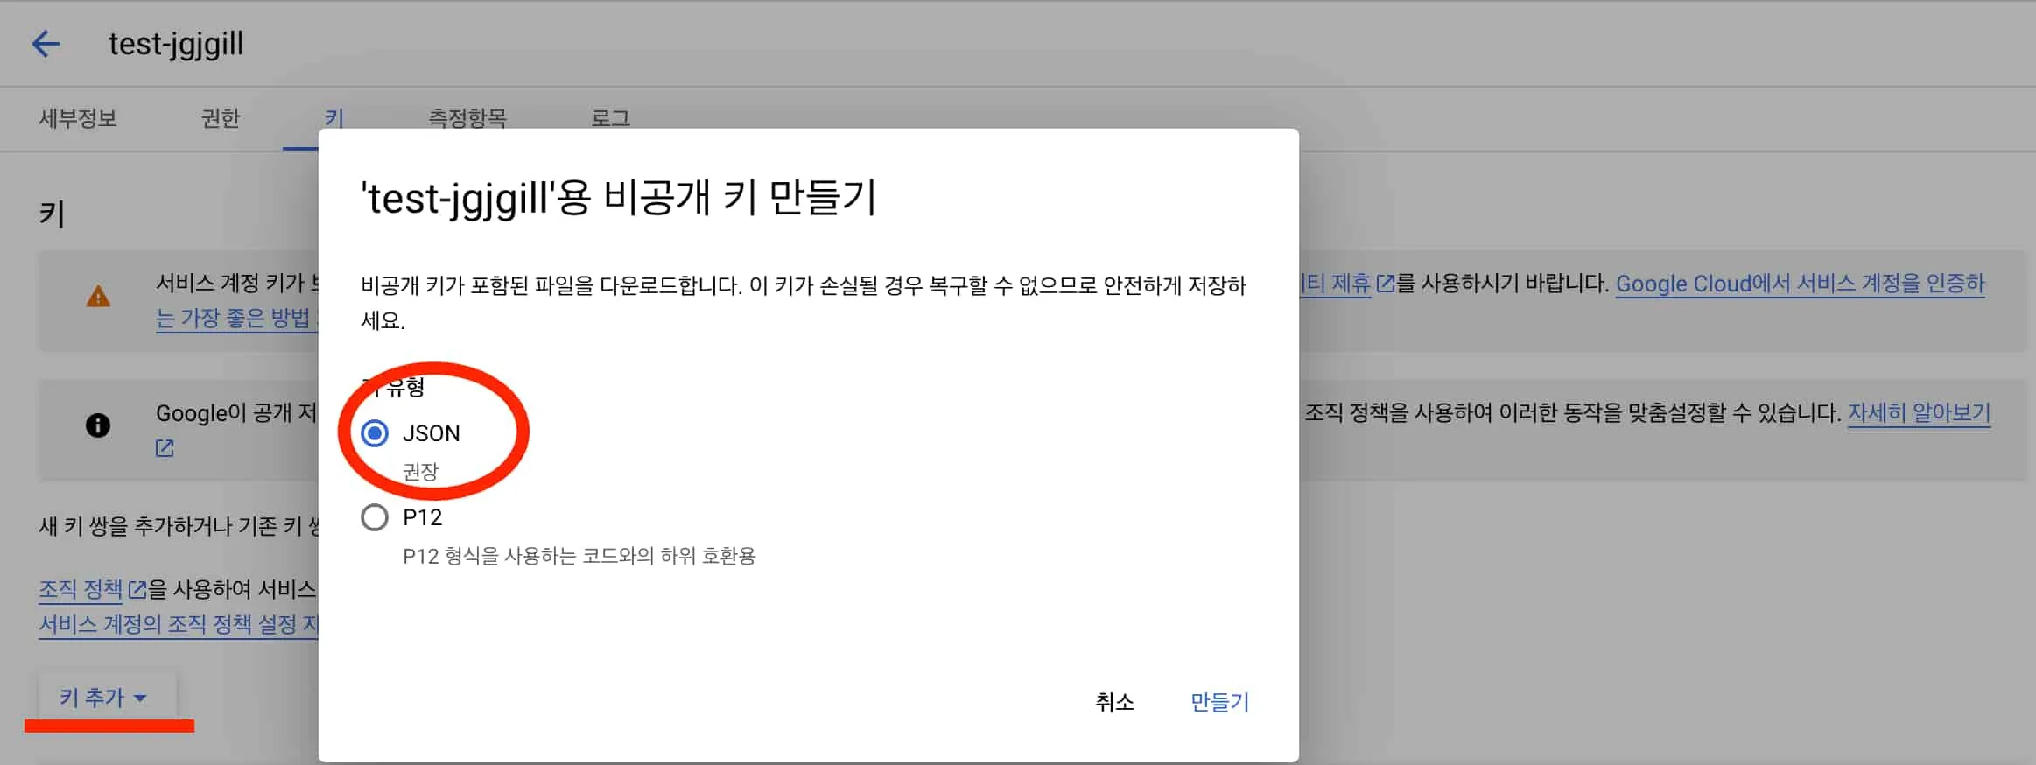Viewport: 2036px width, 765px height.
Task: Click the info circle icon
Action: point(98,425)
